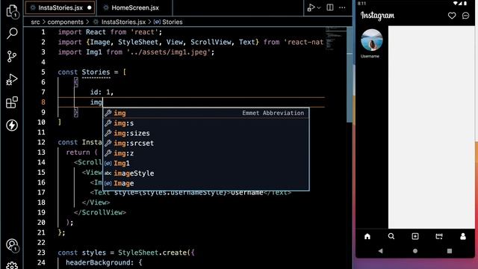Click the Instagram logo in emulator

[377, 16]
